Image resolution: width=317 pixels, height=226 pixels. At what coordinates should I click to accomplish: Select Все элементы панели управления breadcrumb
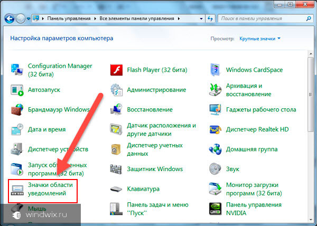click(x=137, y=18)
